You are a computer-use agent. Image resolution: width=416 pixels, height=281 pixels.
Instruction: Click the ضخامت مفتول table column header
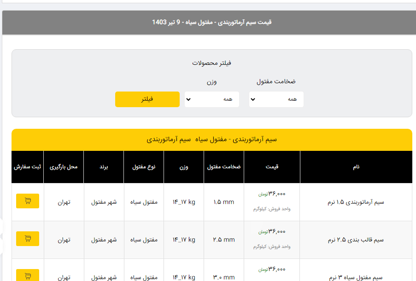(224, 167)
